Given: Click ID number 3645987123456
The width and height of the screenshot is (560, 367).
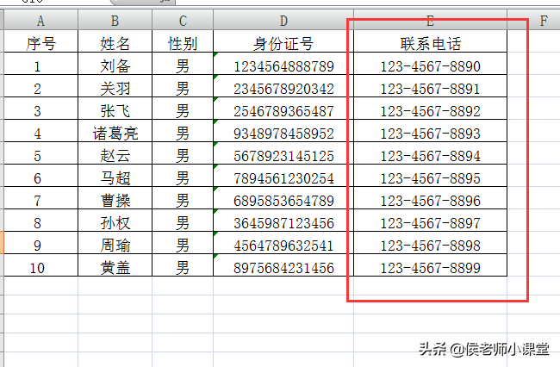Looking at the screenshot, I should click(x=283, y=221).
